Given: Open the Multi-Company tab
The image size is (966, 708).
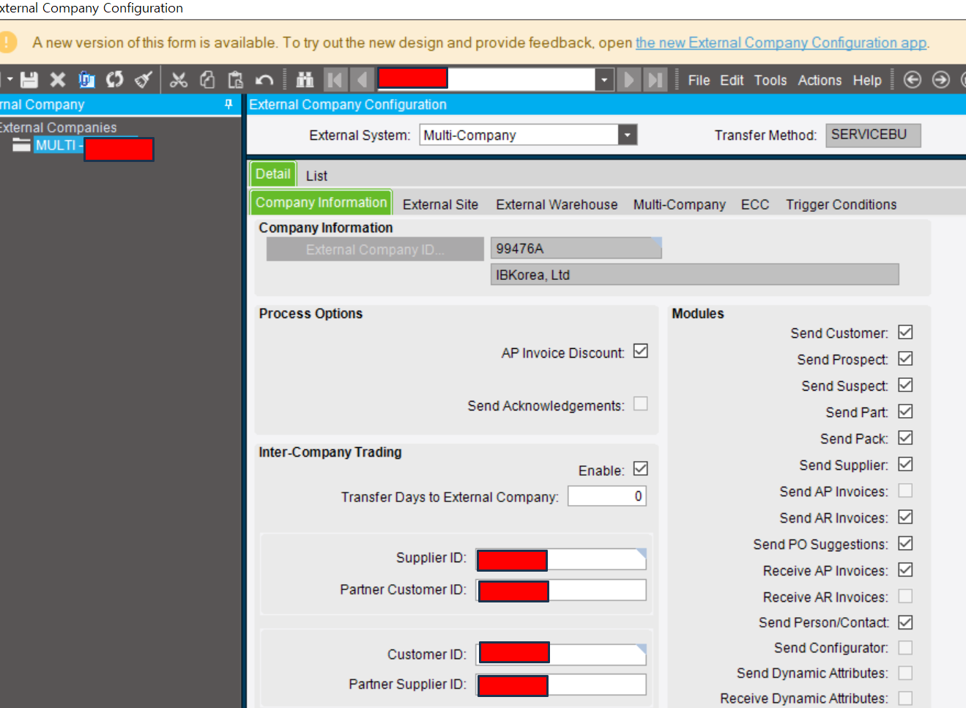Looking at the screenshot, I should (679, 204).
